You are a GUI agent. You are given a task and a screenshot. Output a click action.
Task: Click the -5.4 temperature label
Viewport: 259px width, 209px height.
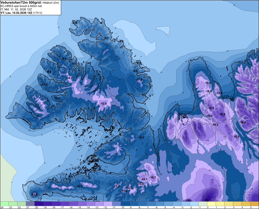point(121,41)
